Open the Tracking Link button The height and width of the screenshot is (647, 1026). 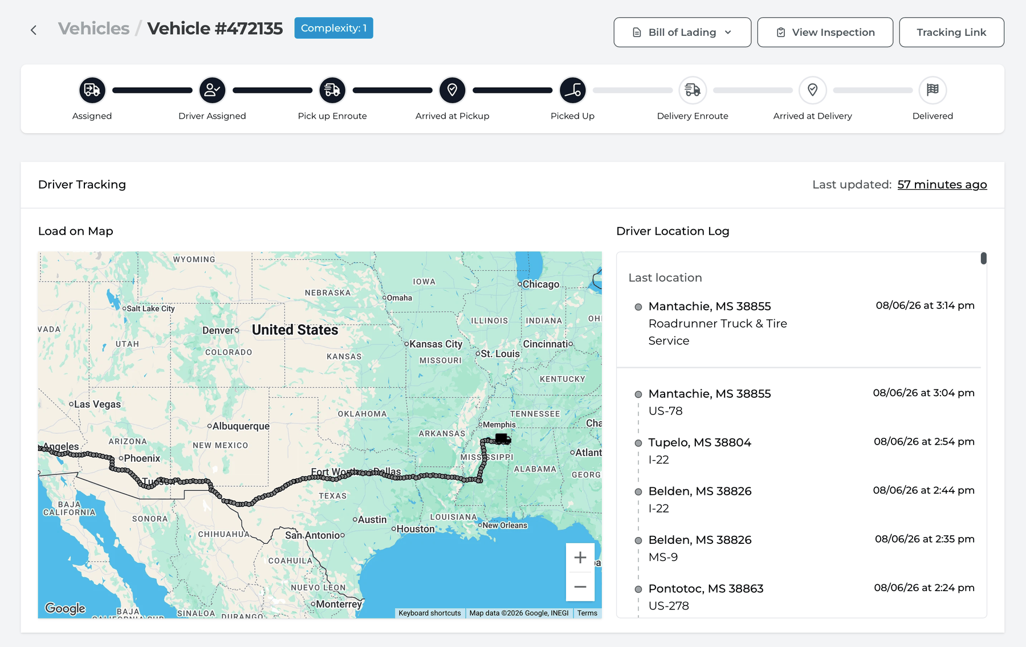click(951, 32)
